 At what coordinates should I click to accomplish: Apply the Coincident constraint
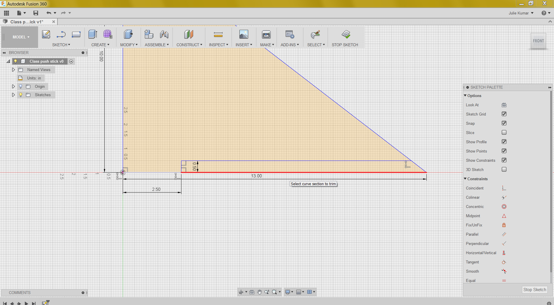[x=504, y=188]
